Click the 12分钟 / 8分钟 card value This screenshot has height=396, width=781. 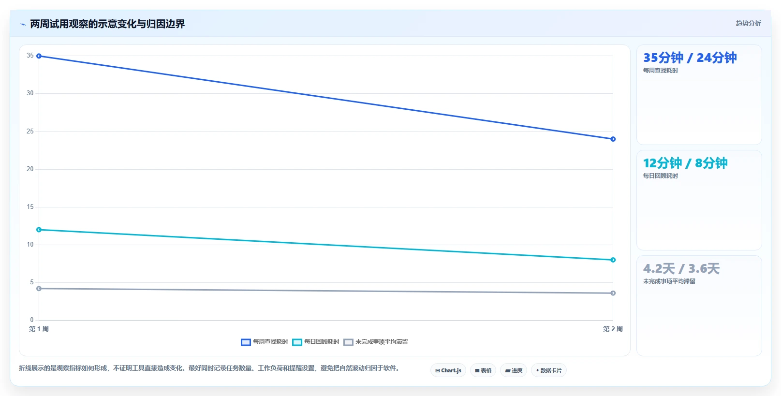coord(685,163)
